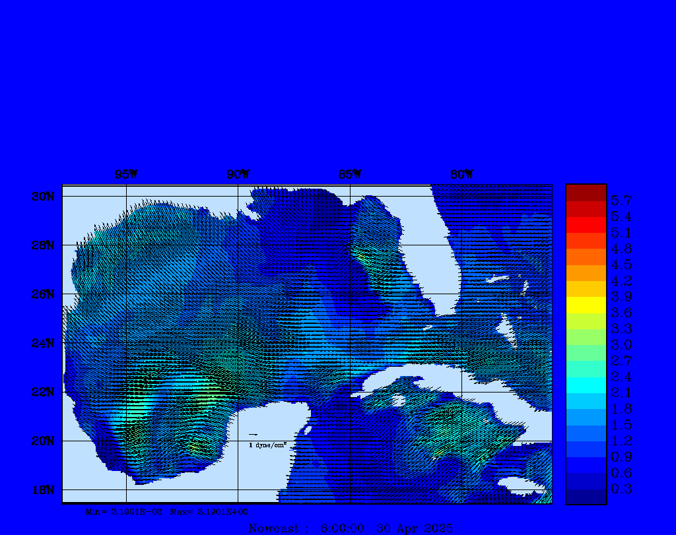Select the 85W longitude label
This screenshot has width=676, height=535.
click(x=350, y=174)
